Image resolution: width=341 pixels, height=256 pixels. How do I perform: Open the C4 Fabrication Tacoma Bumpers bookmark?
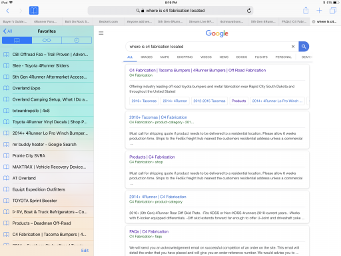click(47, 235)
